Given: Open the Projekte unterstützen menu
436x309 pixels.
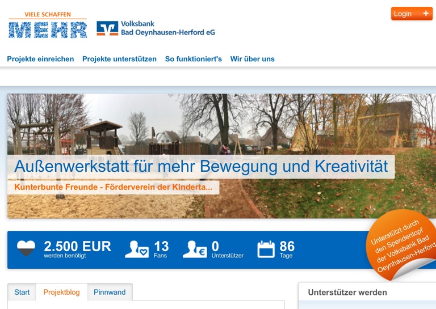Looking at the screenshot, I should (x=119, y=59).
